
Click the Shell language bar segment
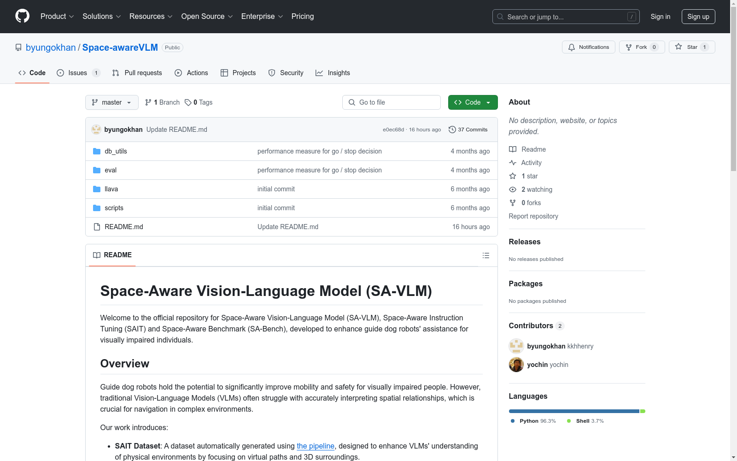[643, 411]
